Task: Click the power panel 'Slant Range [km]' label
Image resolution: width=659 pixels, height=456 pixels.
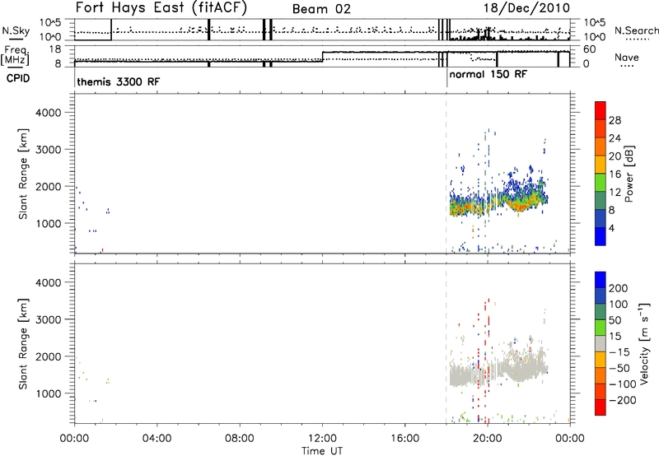Action: click(23, 174)
